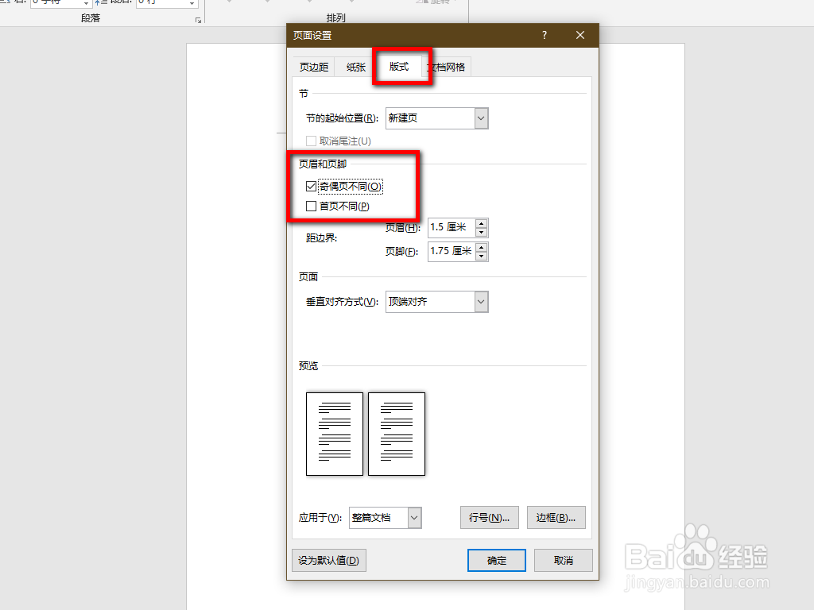Increase the 页脚 distance with up arrow
Screen dimensions: 814x610
click(x=482, y=248)
